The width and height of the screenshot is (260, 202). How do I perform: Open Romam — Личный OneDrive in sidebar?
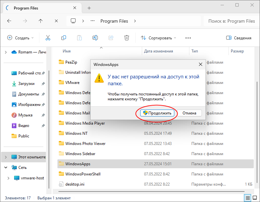pyautogui.click(x=29, y=52)
